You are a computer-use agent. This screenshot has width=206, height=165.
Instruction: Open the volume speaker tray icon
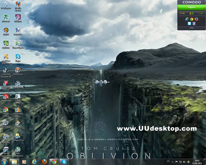point(184,162)
